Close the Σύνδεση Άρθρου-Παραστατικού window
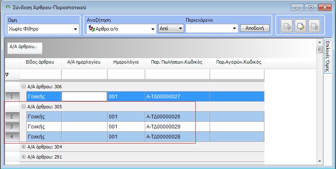Screen dimensions: 336x169 click(325, 8)
